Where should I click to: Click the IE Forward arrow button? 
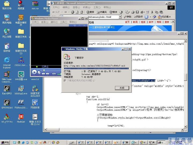coord(65,12)
